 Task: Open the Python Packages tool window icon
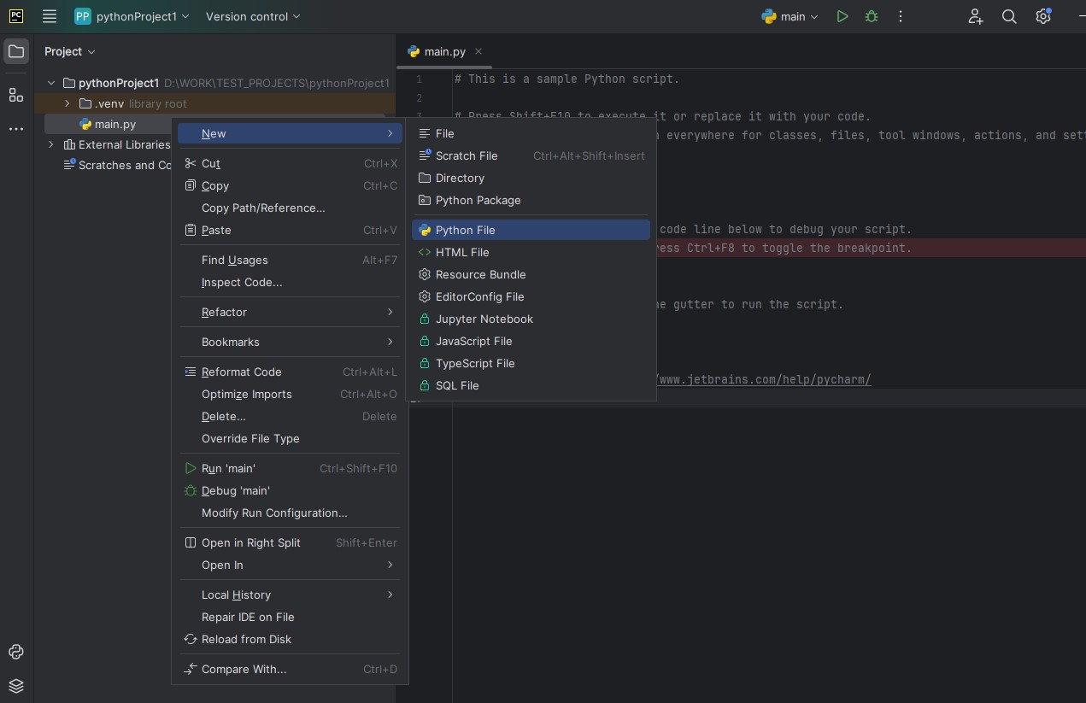point(16,685)
